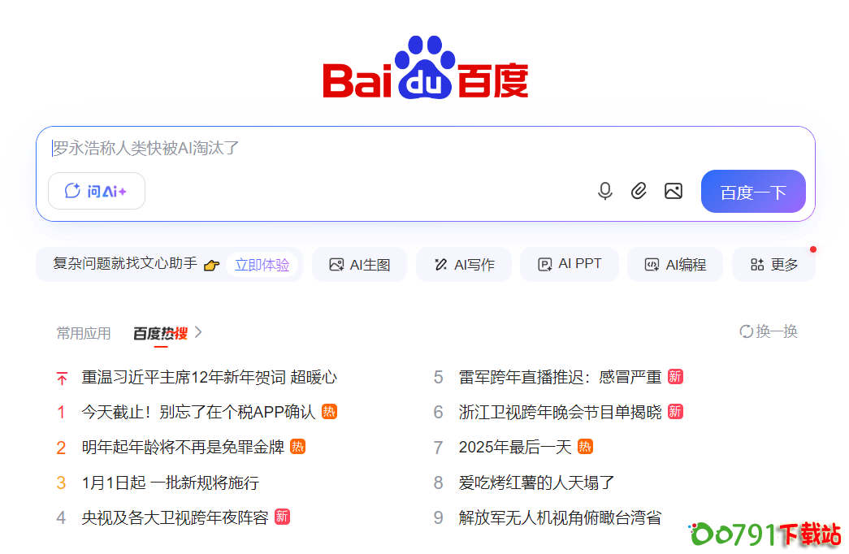The width and height of the screenshot is (849, 554).
Task: Open the AI编程 tool
Action: [674, 264]
